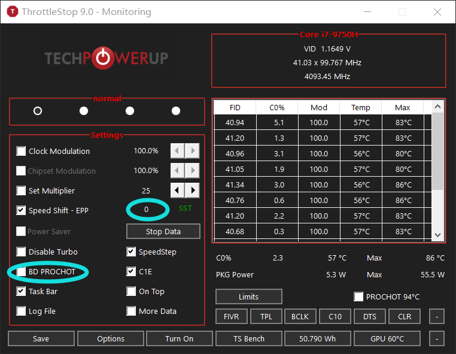Tick the PROCHOT 94°C checkbox
Image resolution: width=456 pixels, height=354 pixels.
point(358,297)
